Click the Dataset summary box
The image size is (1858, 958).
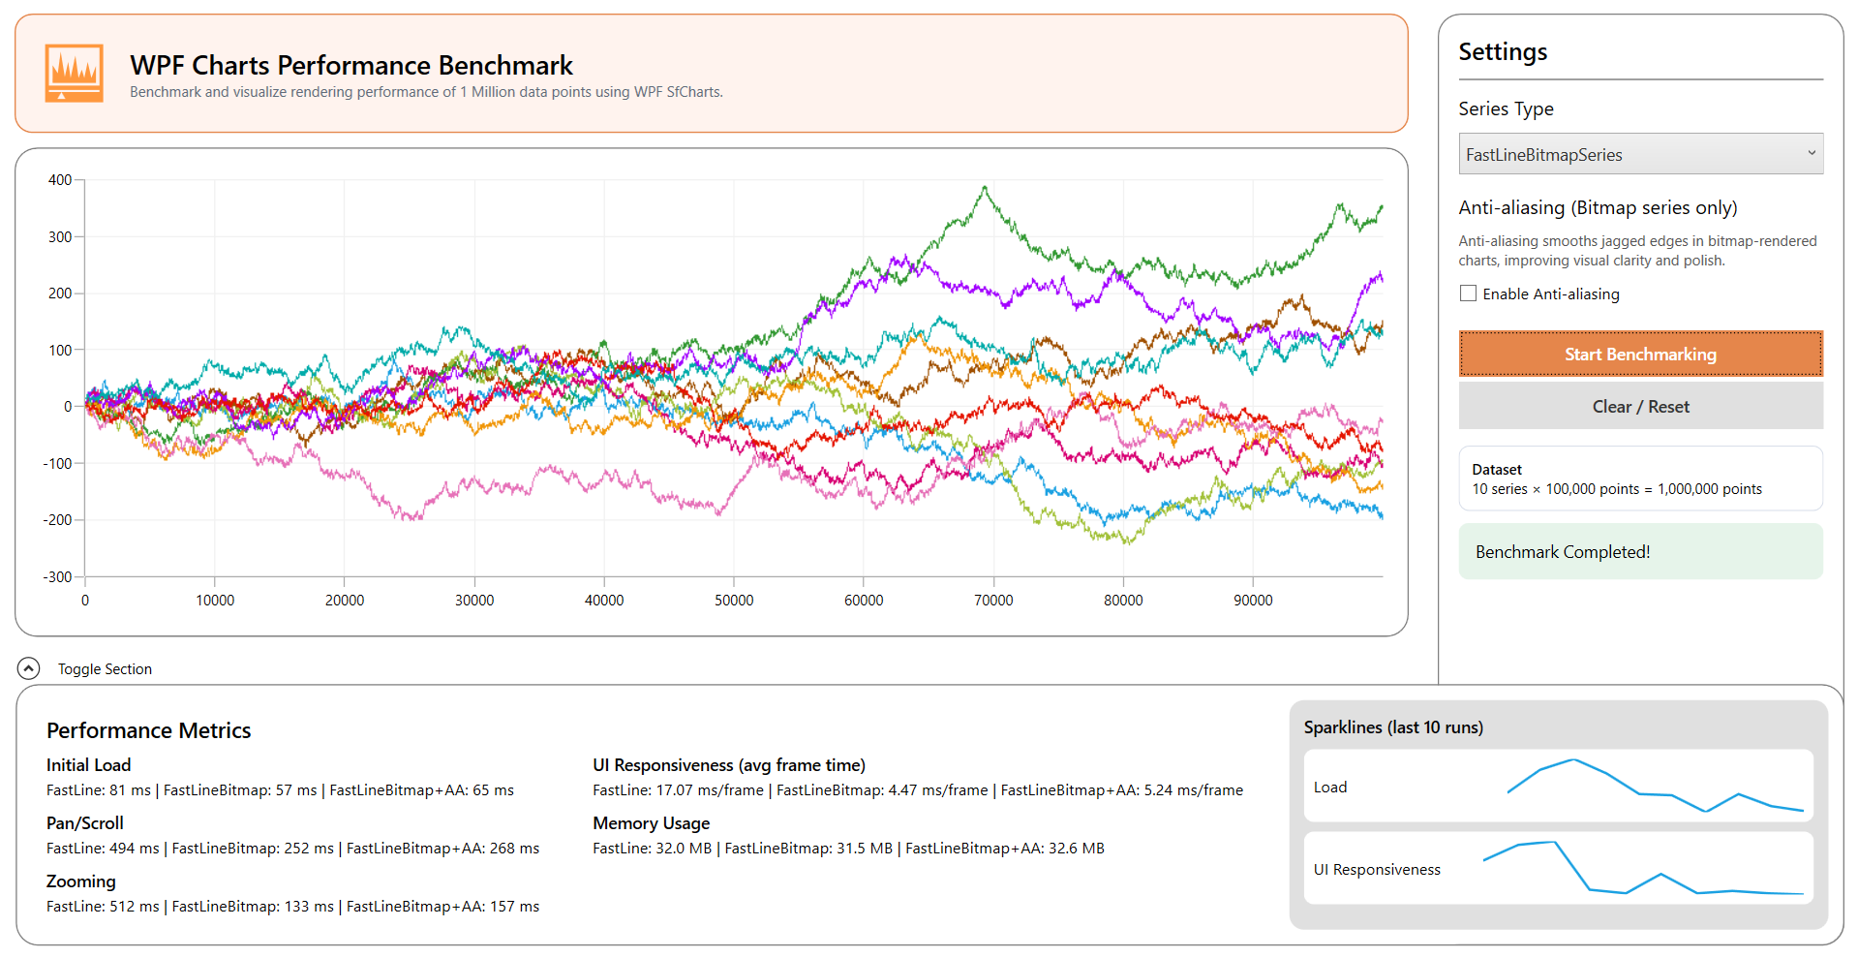click(1640, 478)
